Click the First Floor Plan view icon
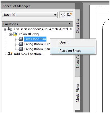The image size is (110, 113). point(21,39)
